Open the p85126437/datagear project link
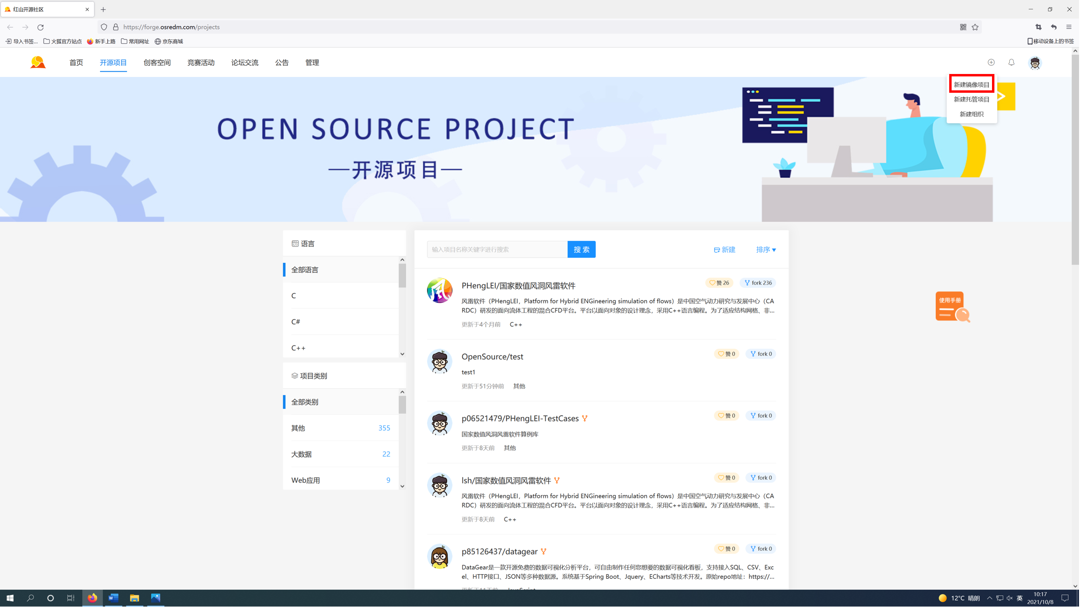Viewport: 1080px width, 607px height. tap(500, 552)
